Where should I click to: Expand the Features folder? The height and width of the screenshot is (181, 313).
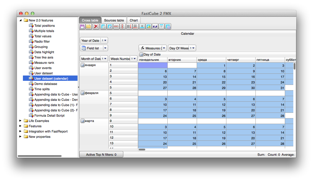coord(20,126)
